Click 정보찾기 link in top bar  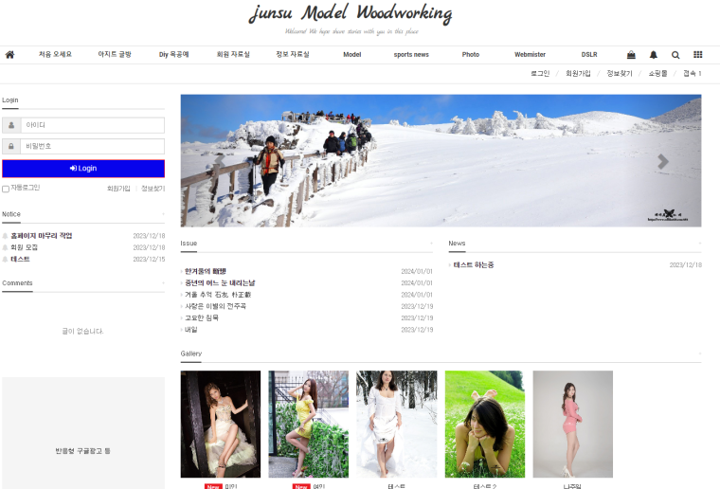click(620, 74)
